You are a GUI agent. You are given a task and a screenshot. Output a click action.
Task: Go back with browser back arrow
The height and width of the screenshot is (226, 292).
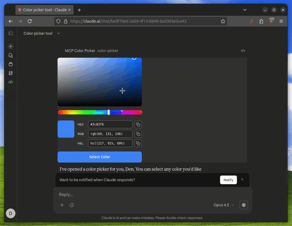pyautogui.click(x=11, y=21)
